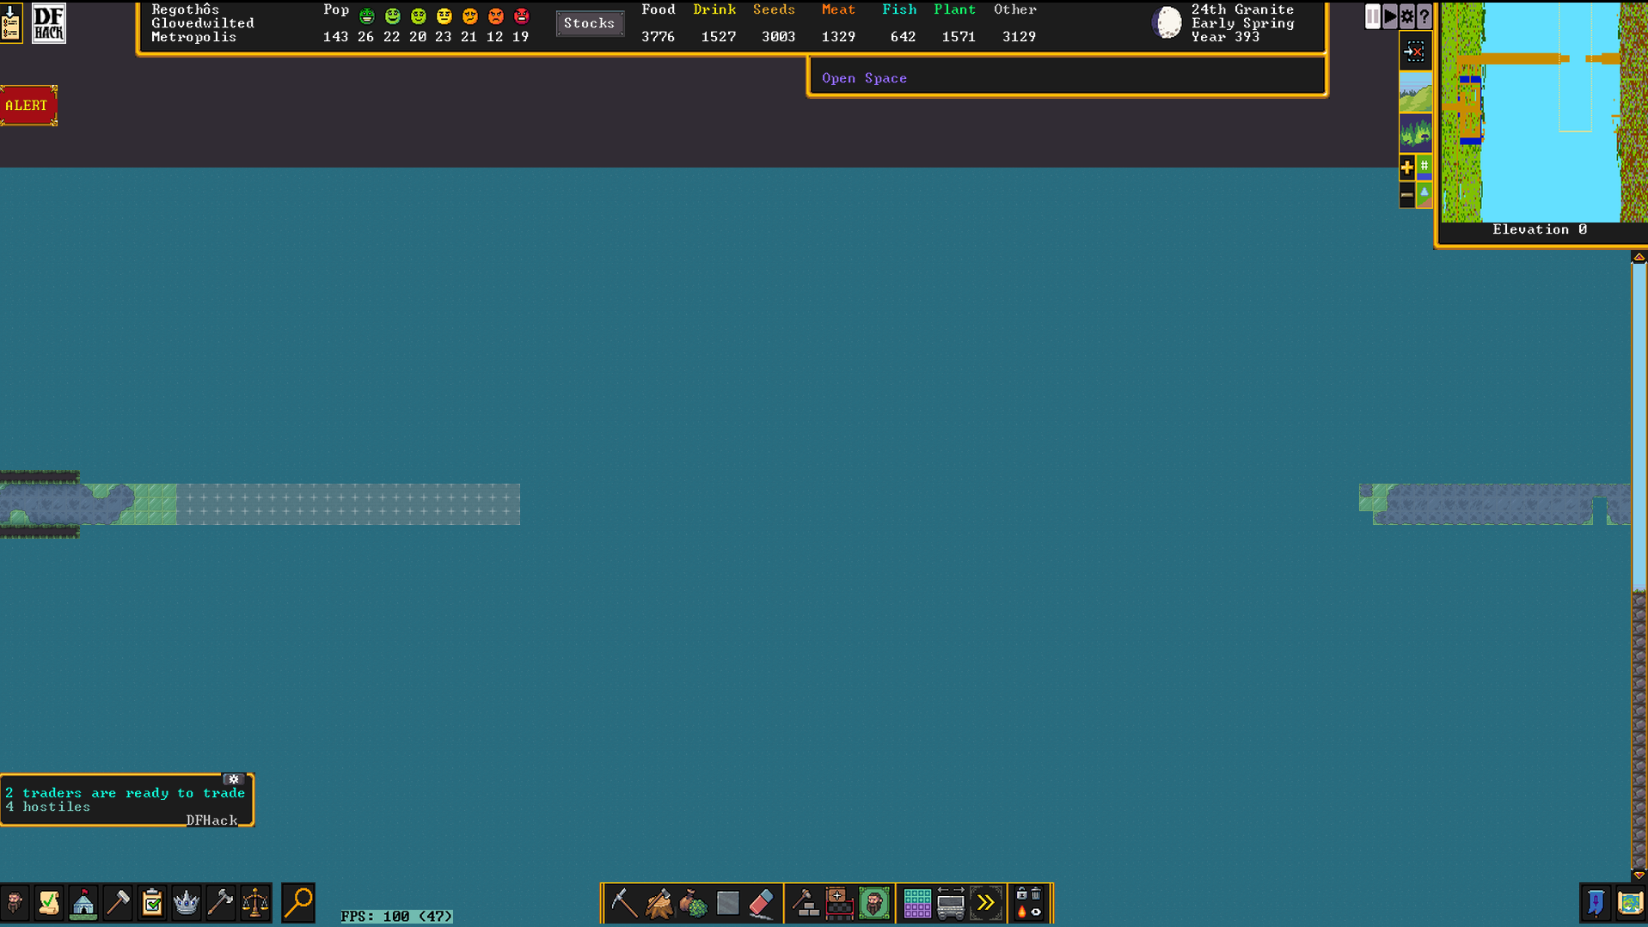Image resolution: width=1648 pixels, height=927 pixels.
Task: Toggle the lock forbid icon in bottom toolbar
Action: [1021, 895]
